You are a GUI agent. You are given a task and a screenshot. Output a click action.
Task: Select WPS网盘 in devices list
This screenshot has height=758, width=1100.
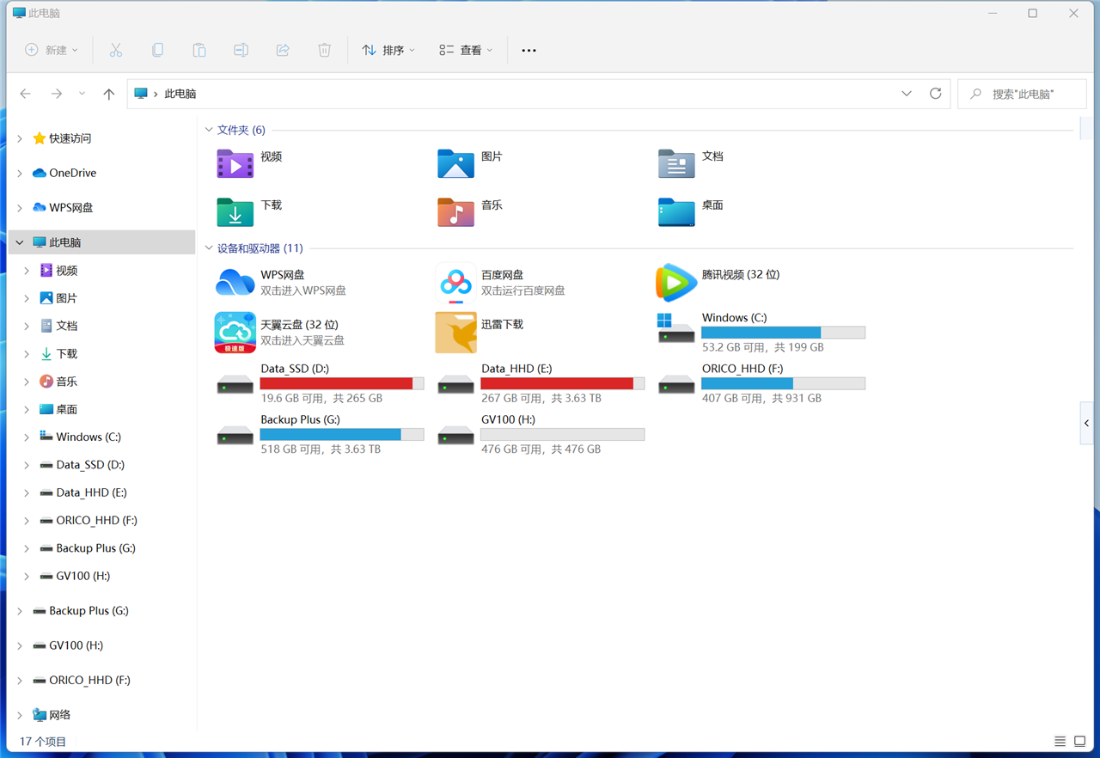pos(281,283)
